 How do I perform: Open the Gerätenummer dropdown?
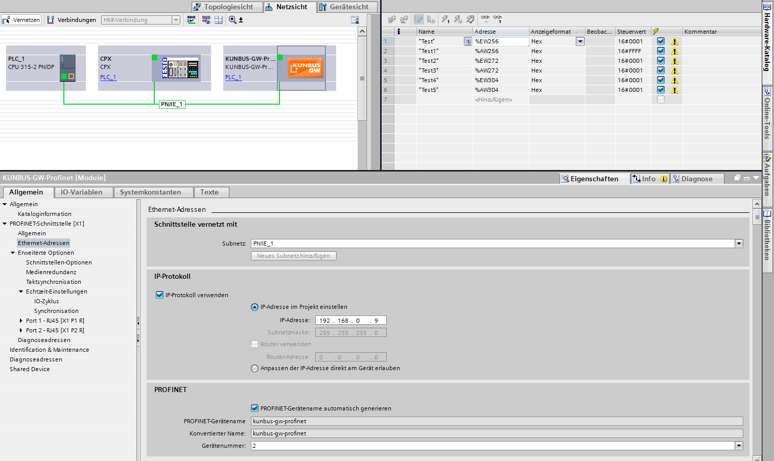[x=739, y=446]
